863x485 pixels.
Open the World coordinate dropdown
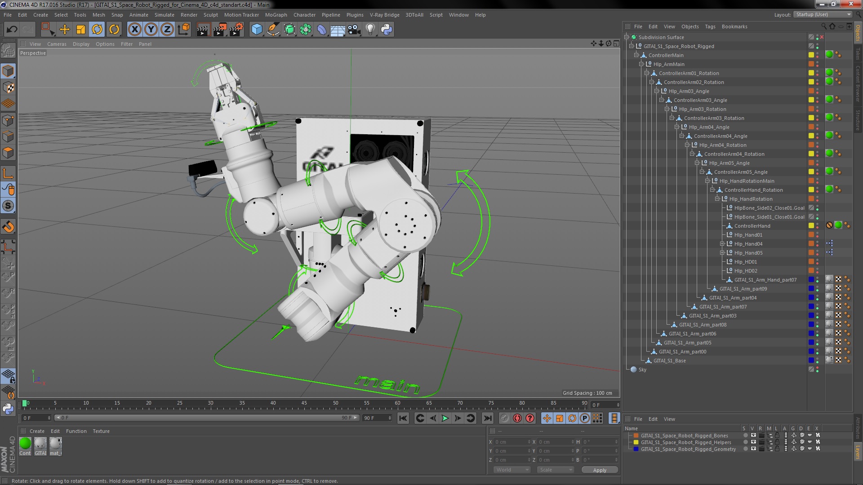coord(512,470)
